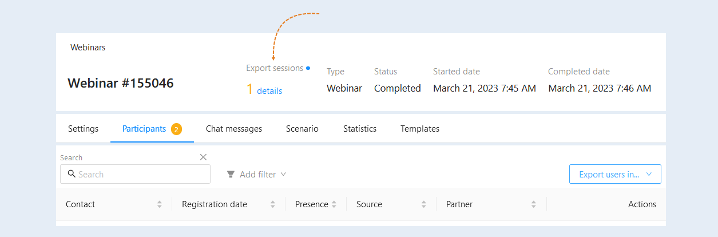Click the Webinars breadcrumb link
Screen dimensions: 718x237
(x=88, y=48)
